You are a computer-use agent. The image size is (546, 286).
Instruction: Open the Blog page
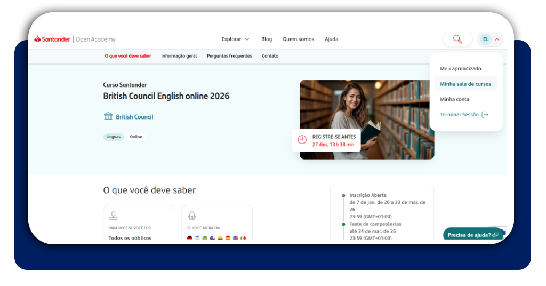pyautogui.click(x=267, y=39)
